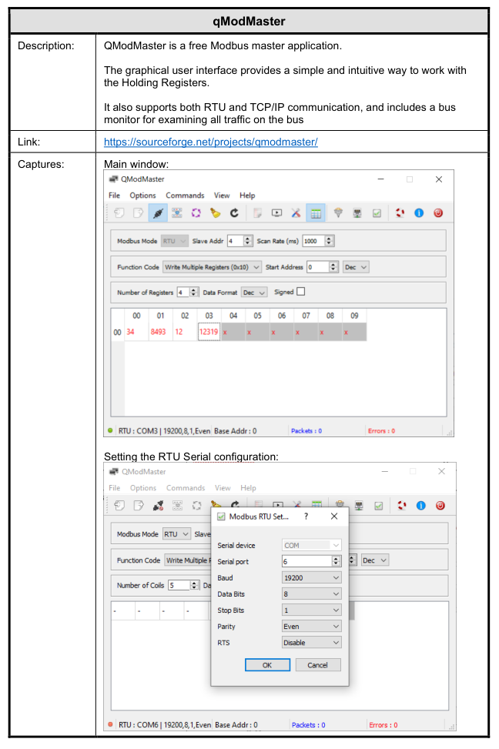The height and width of the screenshot is (749, 499).
Task: Click the Bus Monitor screen icon in the upper toolbar
Action: coord(276,213)
